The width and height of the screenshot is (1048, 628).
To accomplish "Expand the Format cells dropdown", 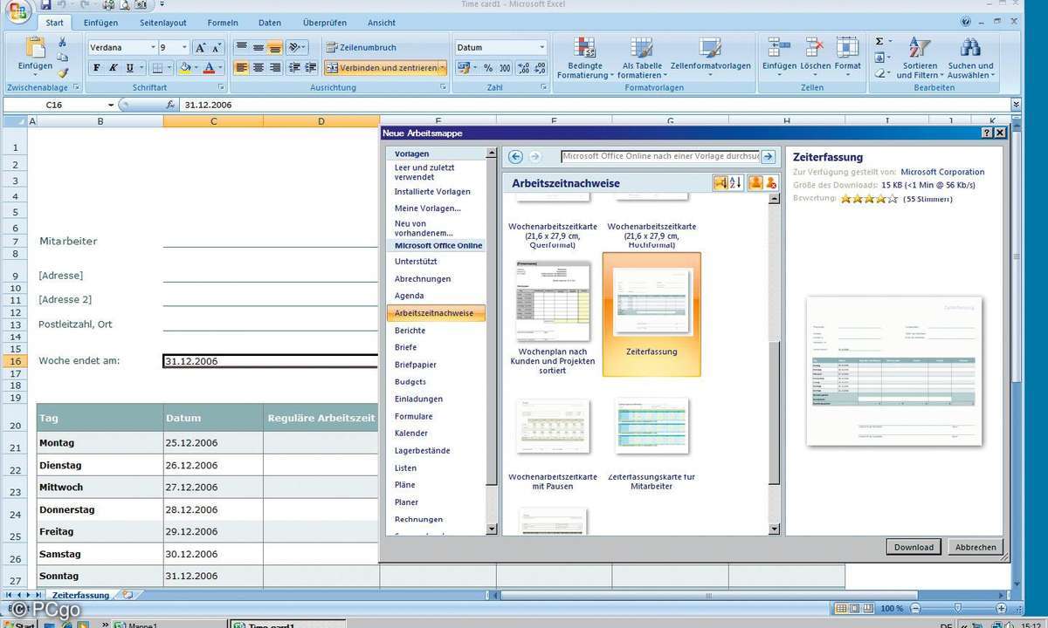I will click(847, 74).
